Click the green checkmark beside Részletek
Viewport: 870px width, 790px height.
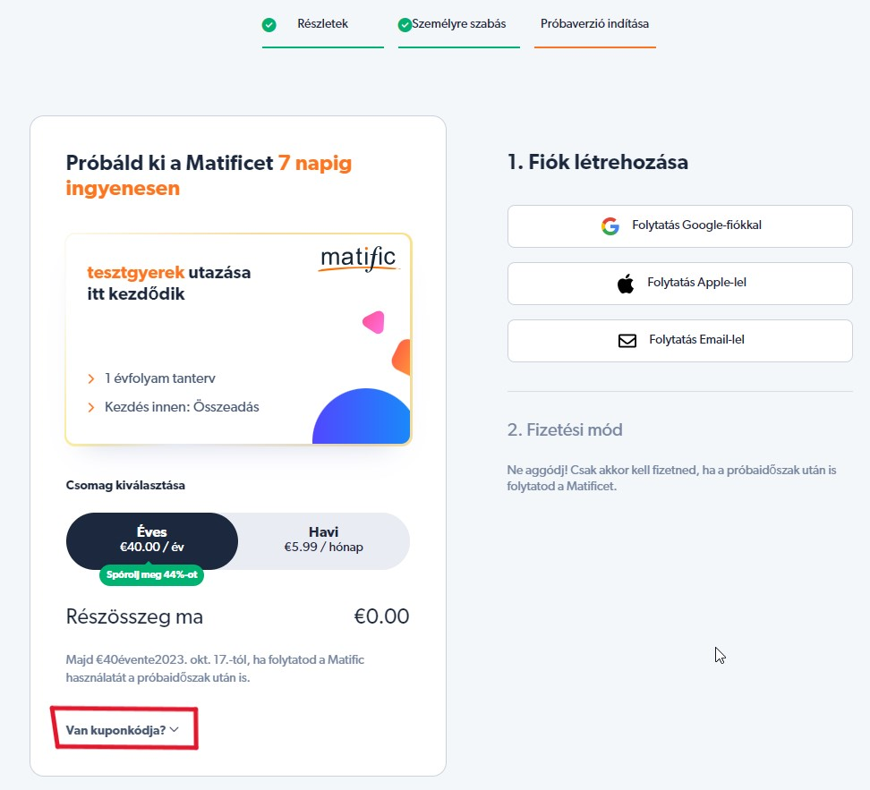point(269,25)
